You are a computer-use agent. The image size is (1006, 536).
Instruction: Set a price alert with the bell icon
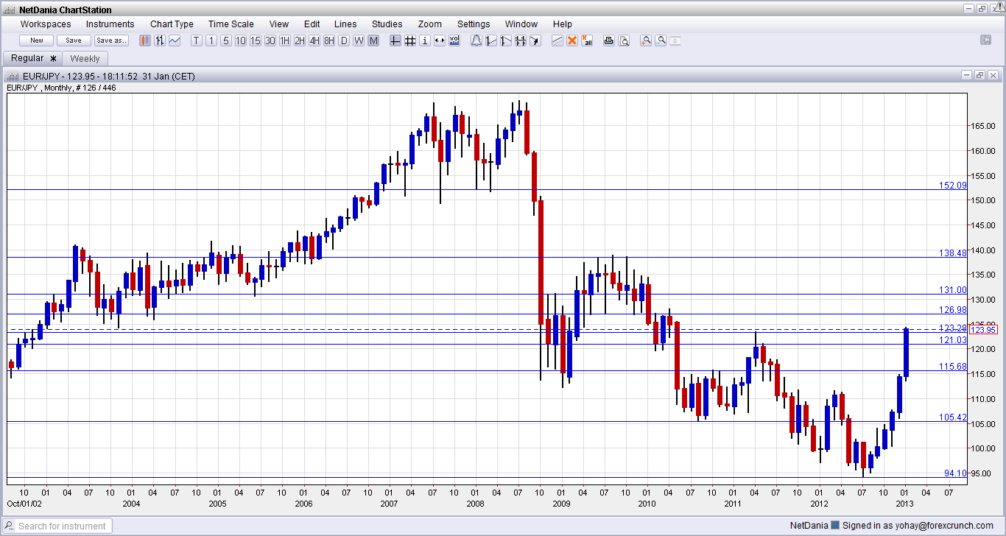pyautogui.click(x=476, y=40)
